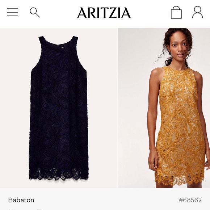
Task: Go to homepage via ARITZIA logo
Action: (104, 13)
